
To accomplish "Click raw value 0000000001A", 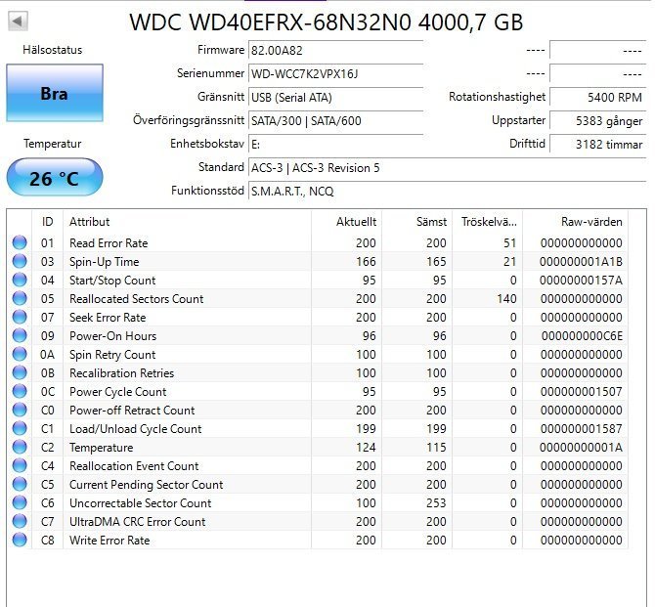I will coord(581,447).
